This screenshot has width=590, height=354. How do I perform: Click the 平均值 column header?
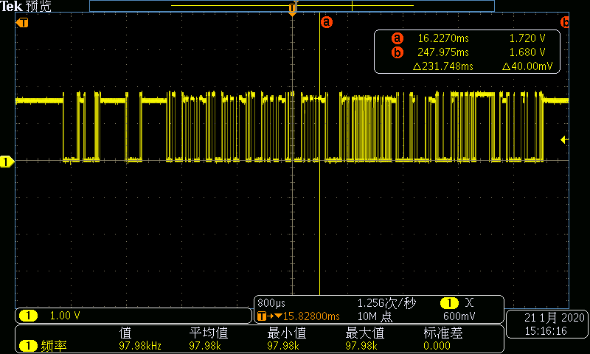(x=209, y=333)
